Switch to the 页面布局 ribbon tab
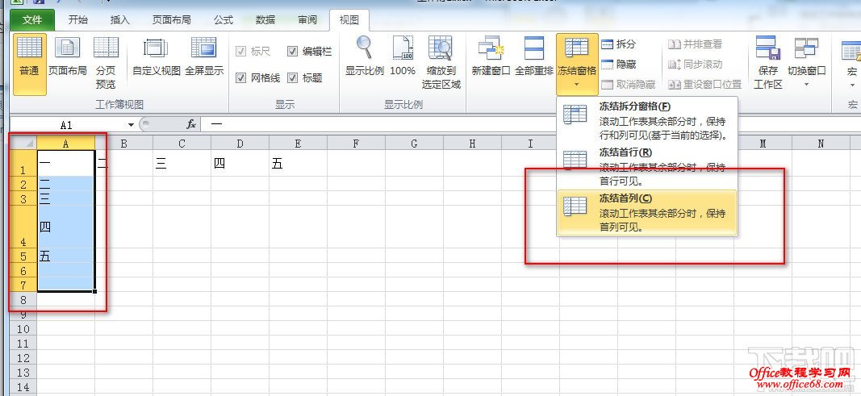The height and width of the screenshot is (396, 861). click(x=171, y=19)
